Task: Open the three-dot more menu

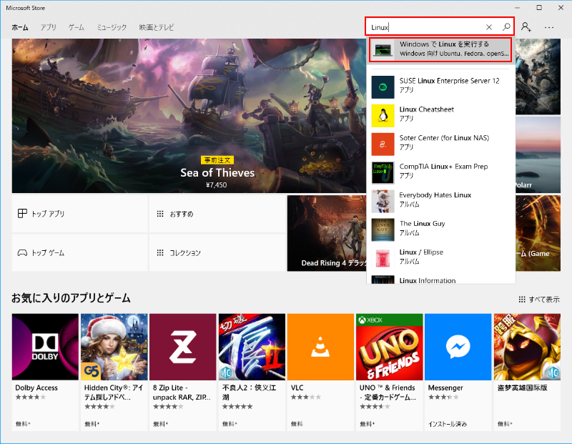Action: pos(548,27)
